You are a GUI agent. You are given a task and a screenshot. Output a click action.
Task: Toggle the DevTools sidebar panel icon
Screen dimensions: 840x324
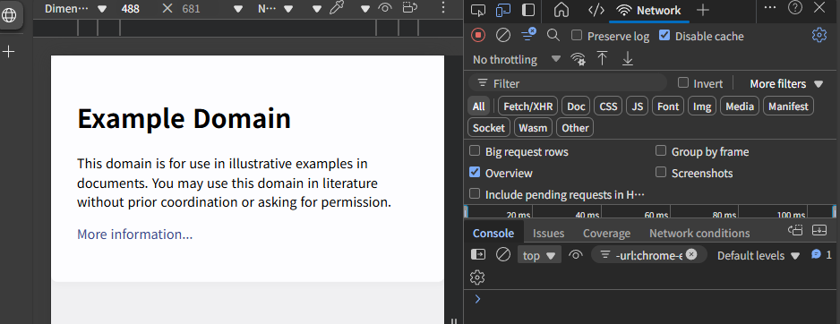(528, 10)
